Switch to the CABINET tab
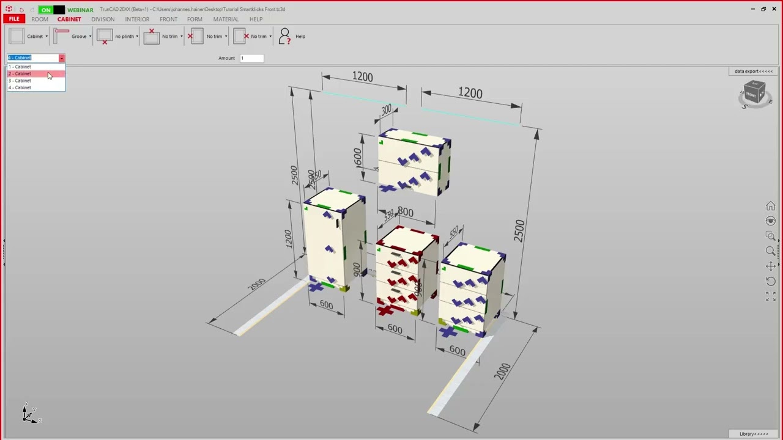Screen dimensions: 783x440 [x=69, y=19]
